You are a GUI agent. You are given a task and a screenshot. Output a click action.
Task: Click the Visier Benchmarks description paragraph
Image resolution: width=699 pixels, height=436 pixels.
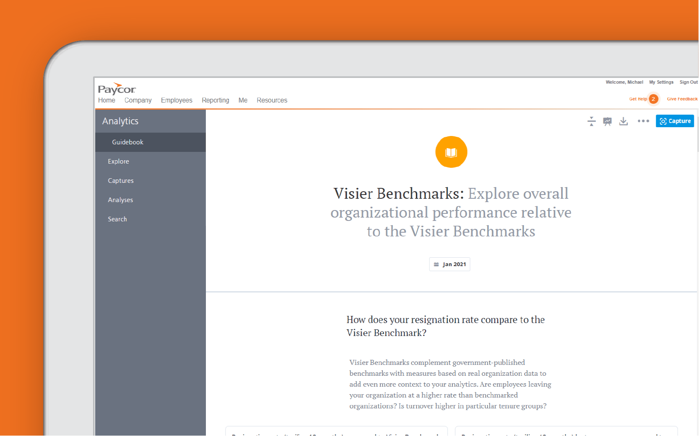click(x=450, y=384)
